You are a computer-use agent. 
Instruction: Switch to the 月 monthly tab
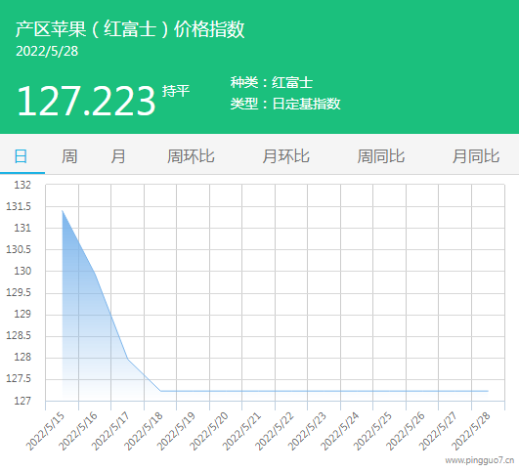point(118,156)
